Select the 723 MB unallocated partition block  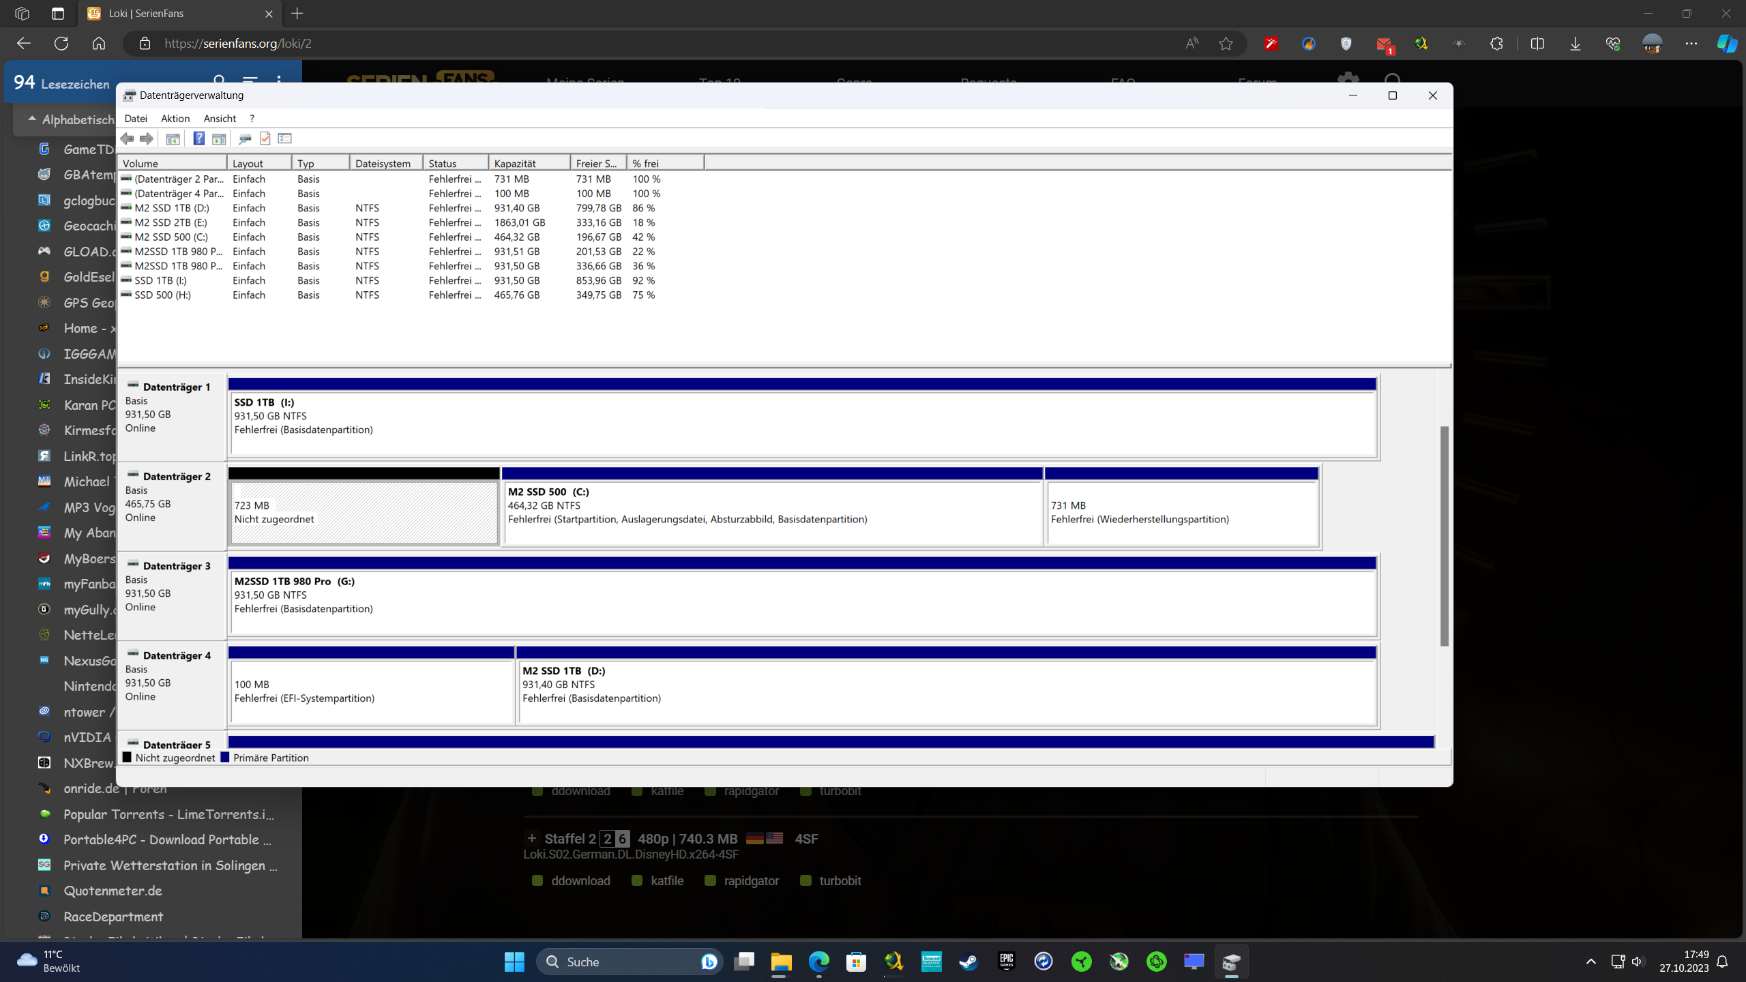click(364, 512)
